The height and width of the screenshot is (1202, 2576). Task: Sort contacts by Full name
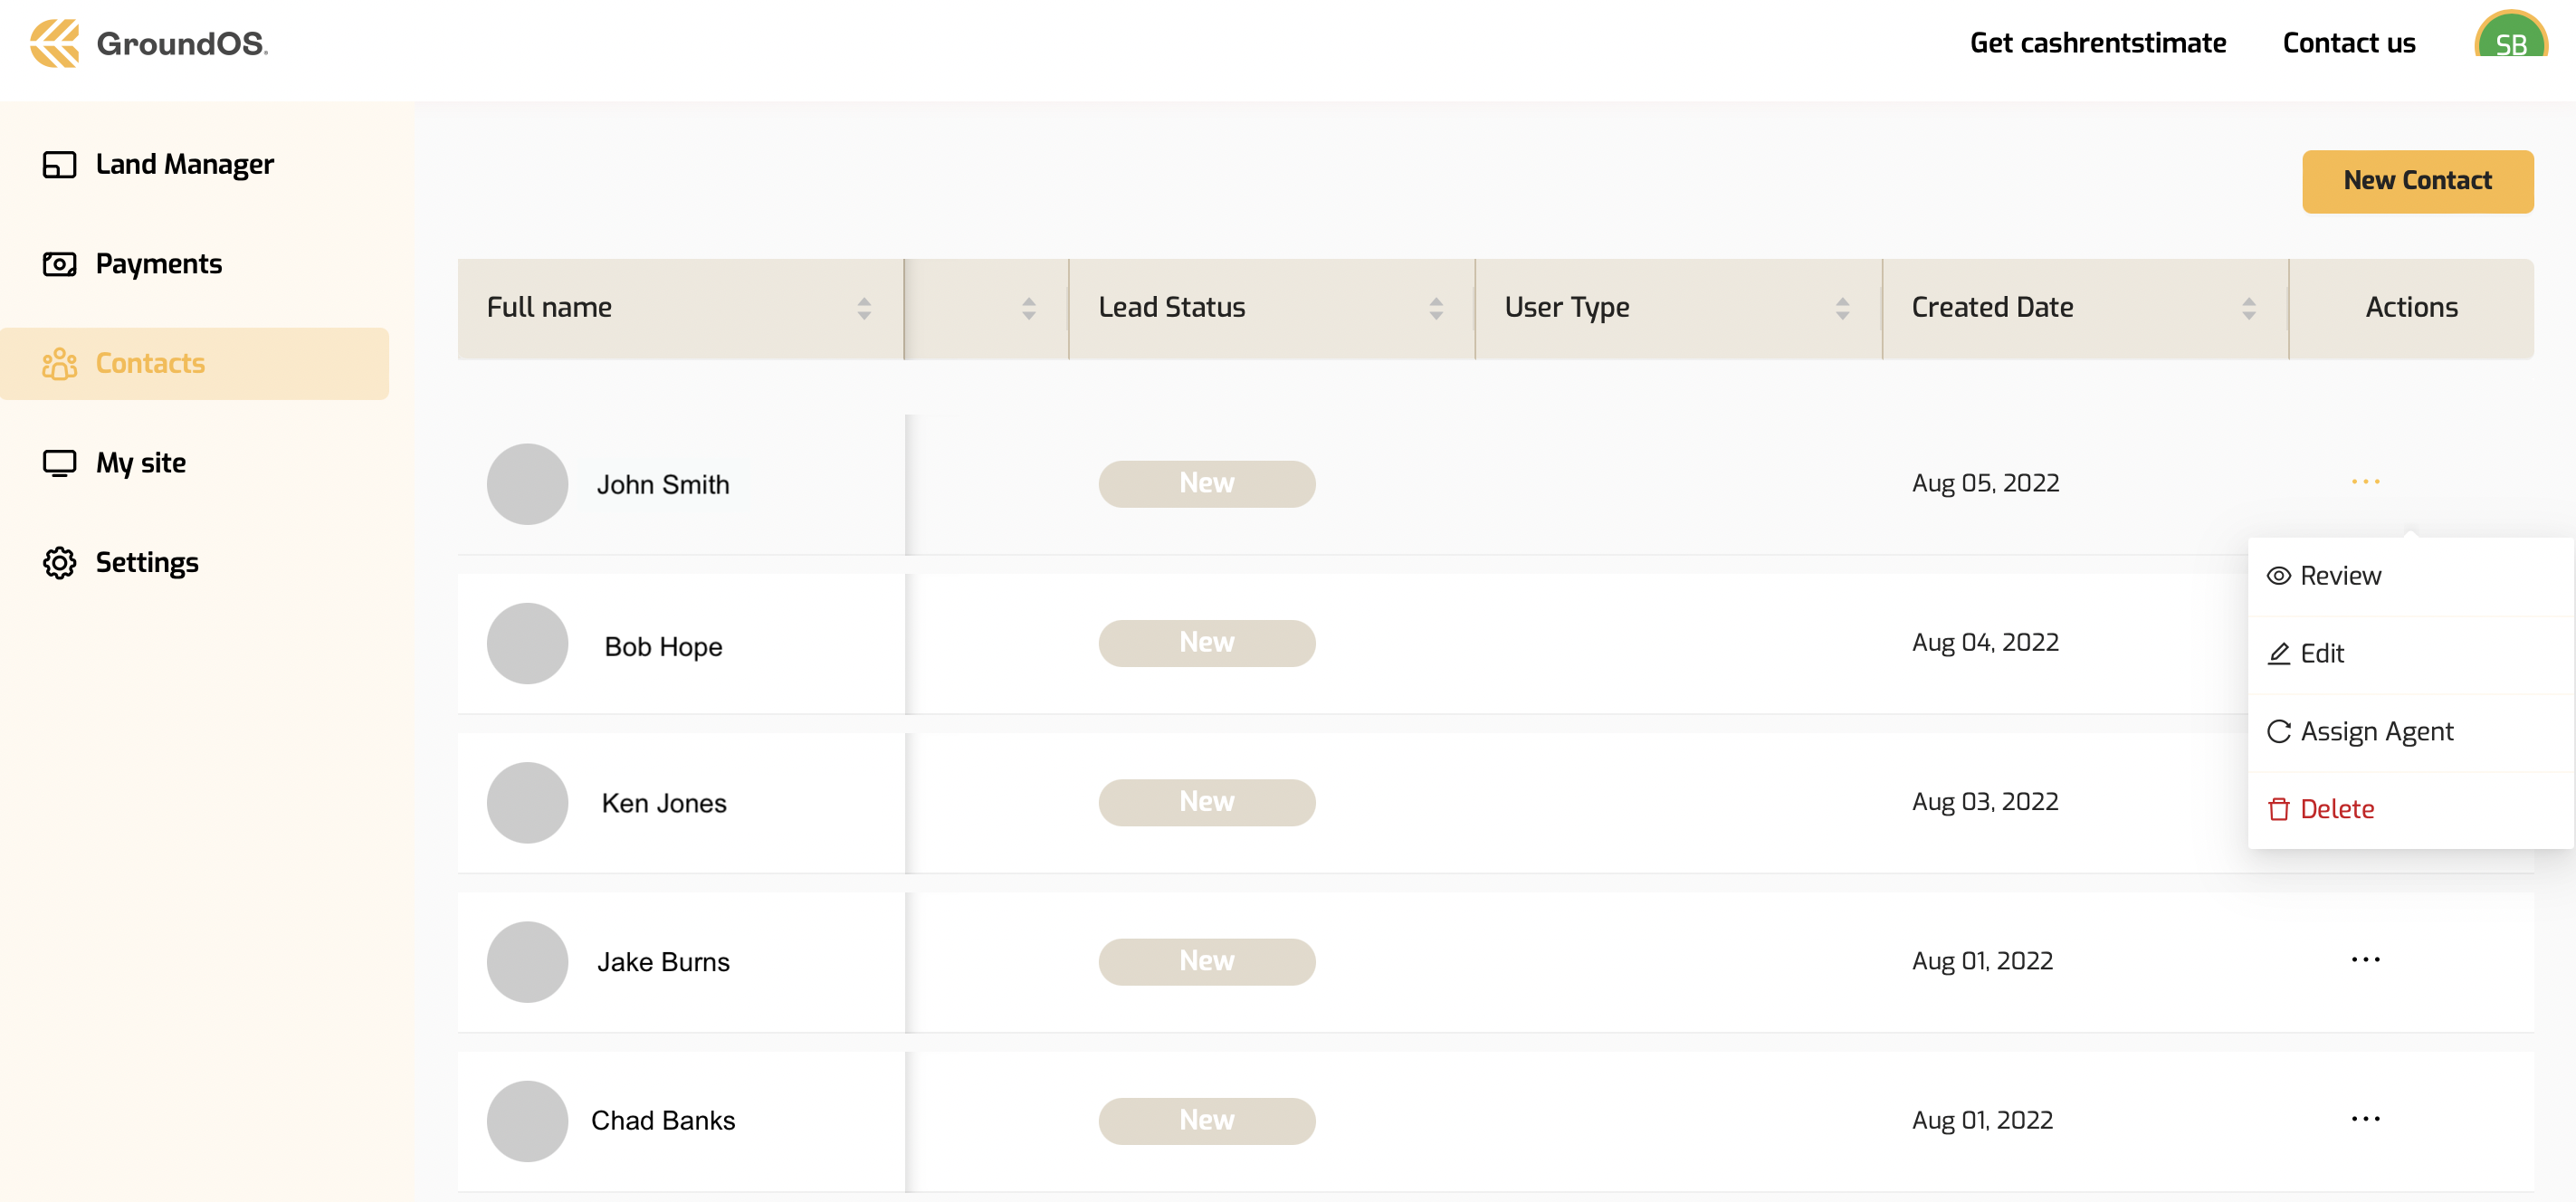[864, 308]
